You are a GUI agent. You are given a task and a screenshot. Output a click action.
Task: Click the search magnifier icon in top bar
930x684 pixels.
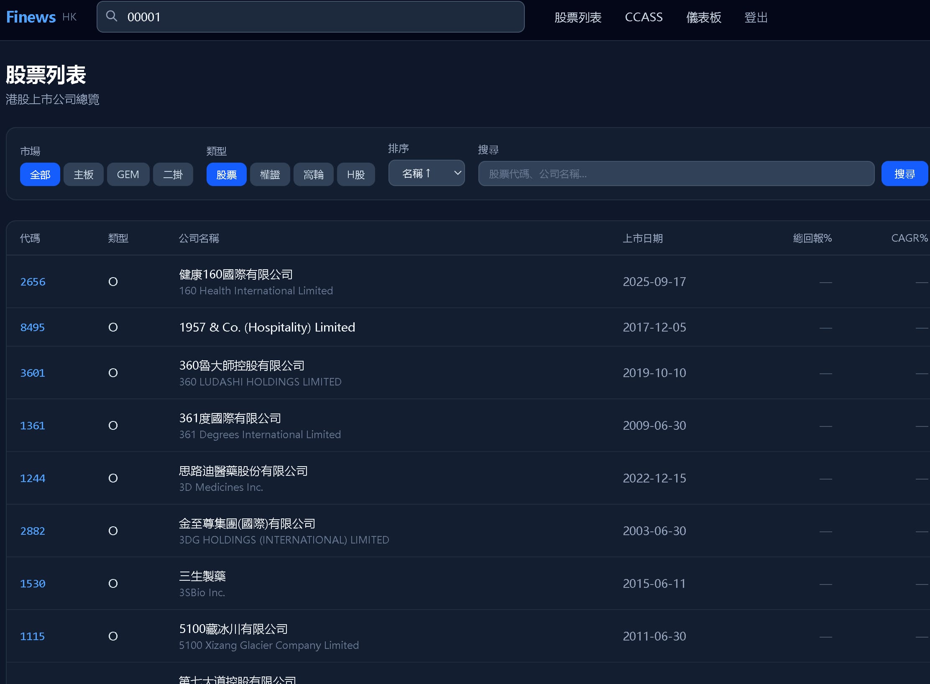coord(111,16)
